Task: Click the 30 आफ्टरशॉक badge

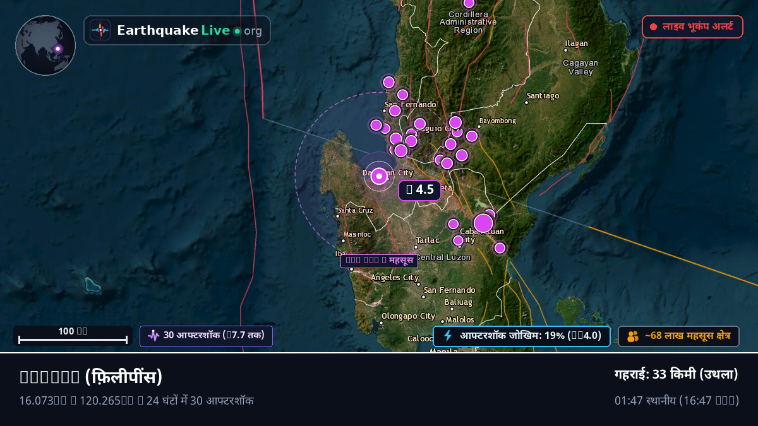Action: click(x=206, y=336)
